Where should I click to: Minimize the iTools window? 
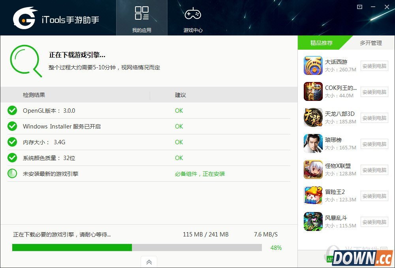coord(373,7)
